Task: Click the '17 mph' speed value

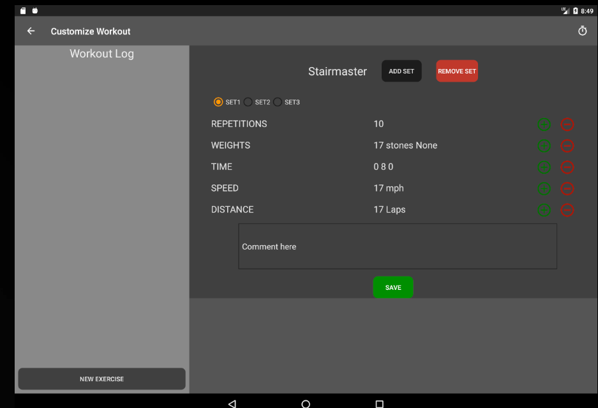Action: pos(389,188)
